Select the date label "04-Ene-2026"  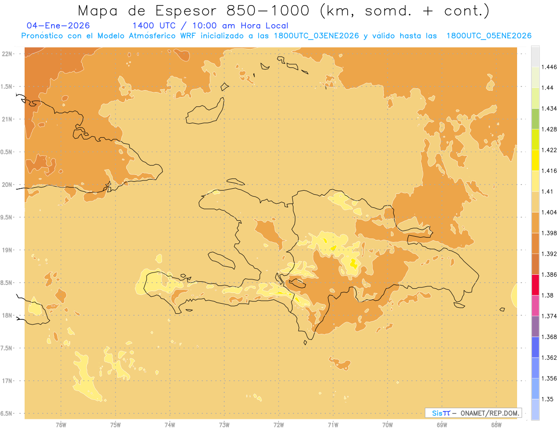[x=58, y=26]
